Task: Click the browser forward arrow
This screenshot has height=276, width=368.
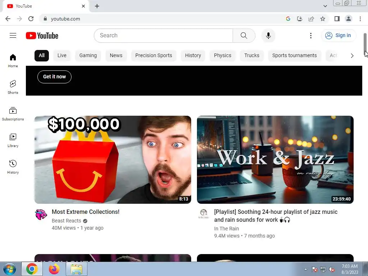Action: click(19, 19)
